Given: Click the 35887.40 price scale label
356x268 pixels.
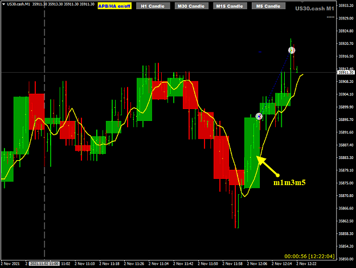Looking at the screenshot, I should pos(346,145).
